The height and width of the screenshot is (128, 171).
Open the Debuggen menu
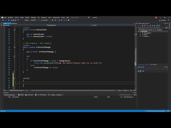pos(33,17)
